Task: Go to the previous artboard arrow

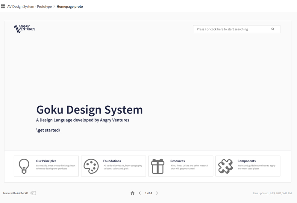Action: click(x=140, y=193)
